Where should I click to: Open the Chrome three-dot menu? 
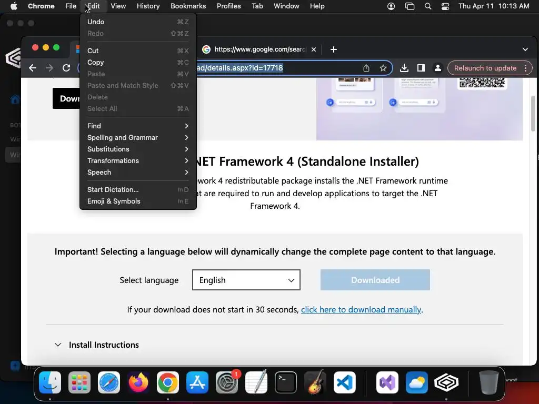click(x=526, y=68)
